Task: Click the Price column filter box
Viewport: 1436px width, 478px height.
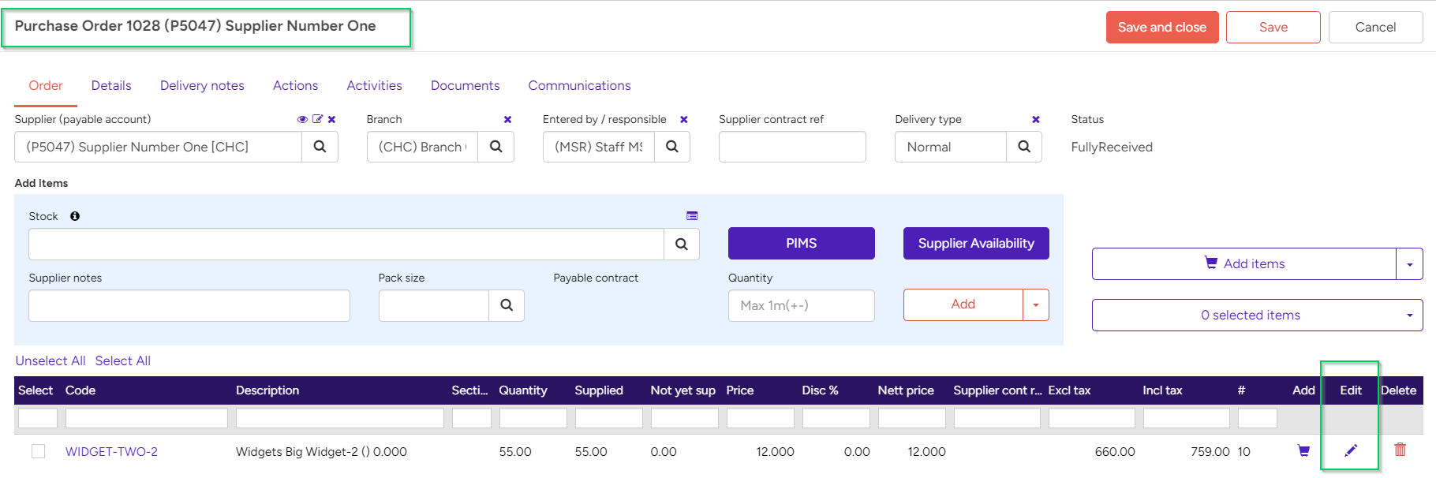Action: pyautogui.click(x=761, y=418)
